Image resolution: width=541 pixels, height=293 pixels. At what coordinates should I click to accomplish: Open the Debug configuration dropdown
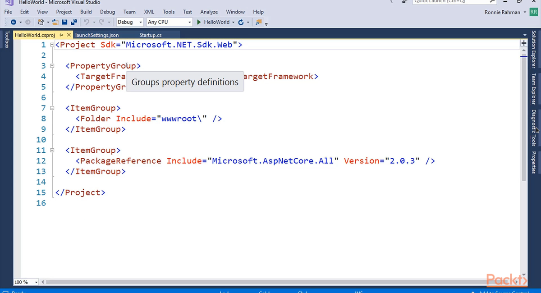click(130, 22)
